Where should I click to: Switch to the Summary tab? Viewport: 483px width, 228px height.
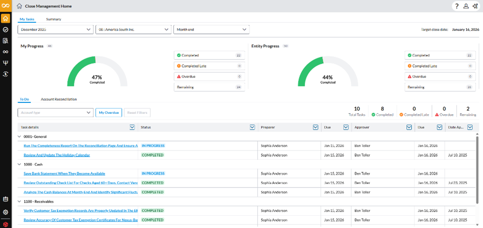53,19
